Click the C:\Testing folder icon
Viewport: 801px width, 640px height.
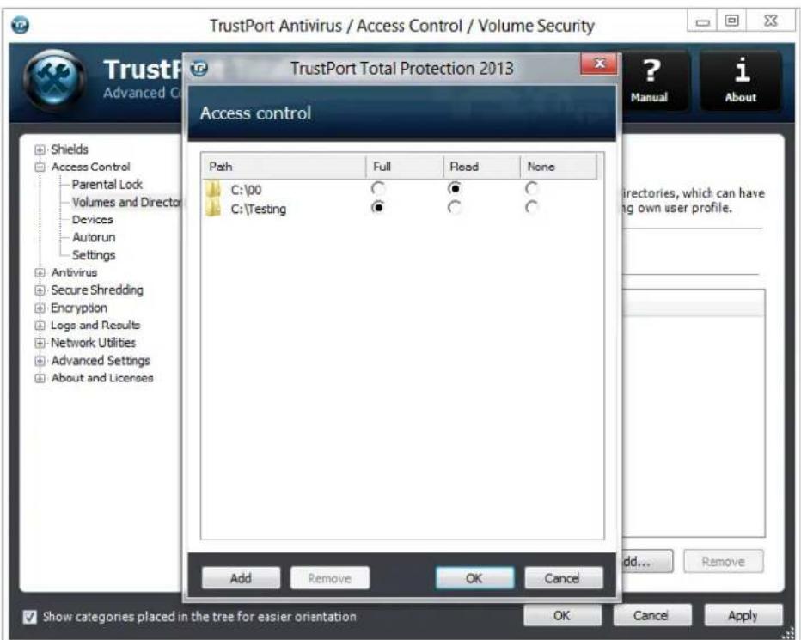(x=213, y=209)
